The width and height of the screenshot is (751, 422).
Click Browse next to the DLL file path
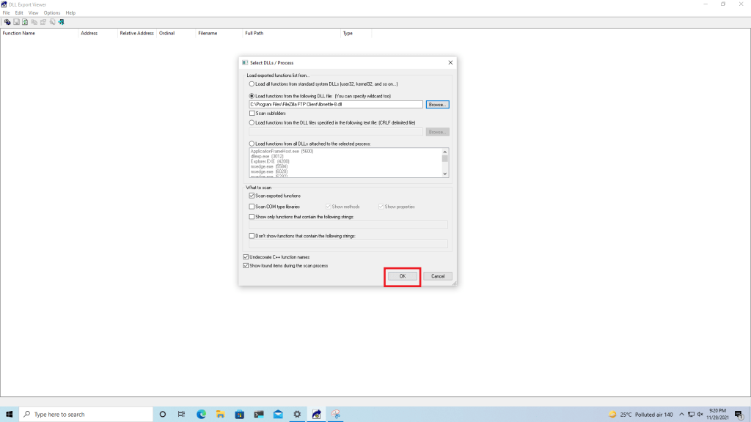click(437, 105)
